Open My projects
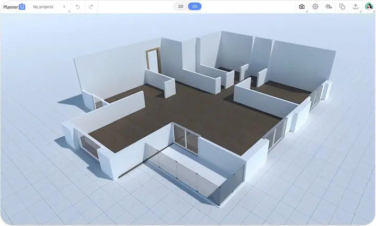The height and width of the screenshot is (226, 376). coord(43,7)
